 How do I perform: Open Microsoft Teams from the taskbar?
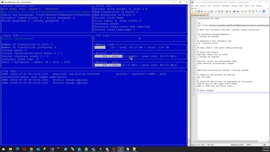click(x=93, y=149)
